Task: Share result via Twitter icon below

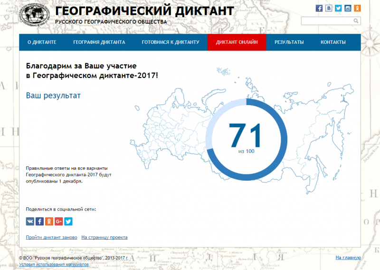Action: pos(68,221)
